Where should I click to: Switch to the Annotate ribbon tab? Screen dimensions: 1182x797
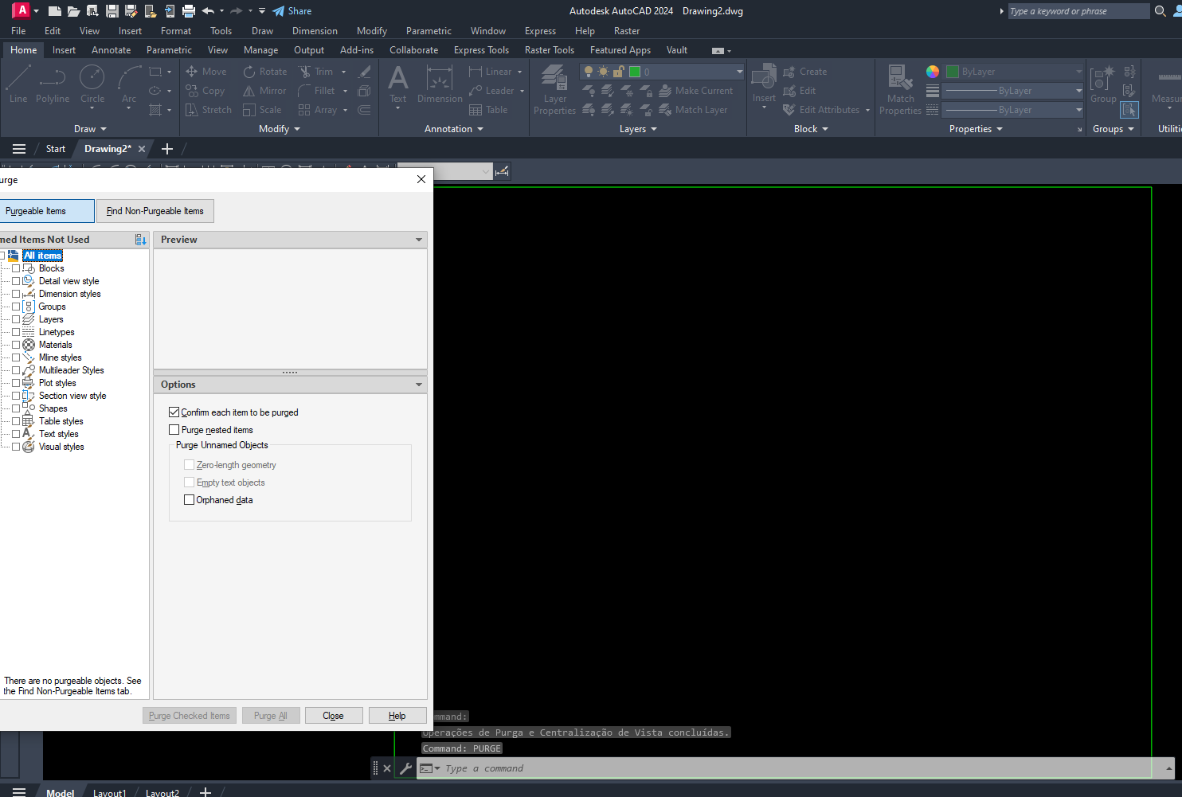(x=111, y=50)
